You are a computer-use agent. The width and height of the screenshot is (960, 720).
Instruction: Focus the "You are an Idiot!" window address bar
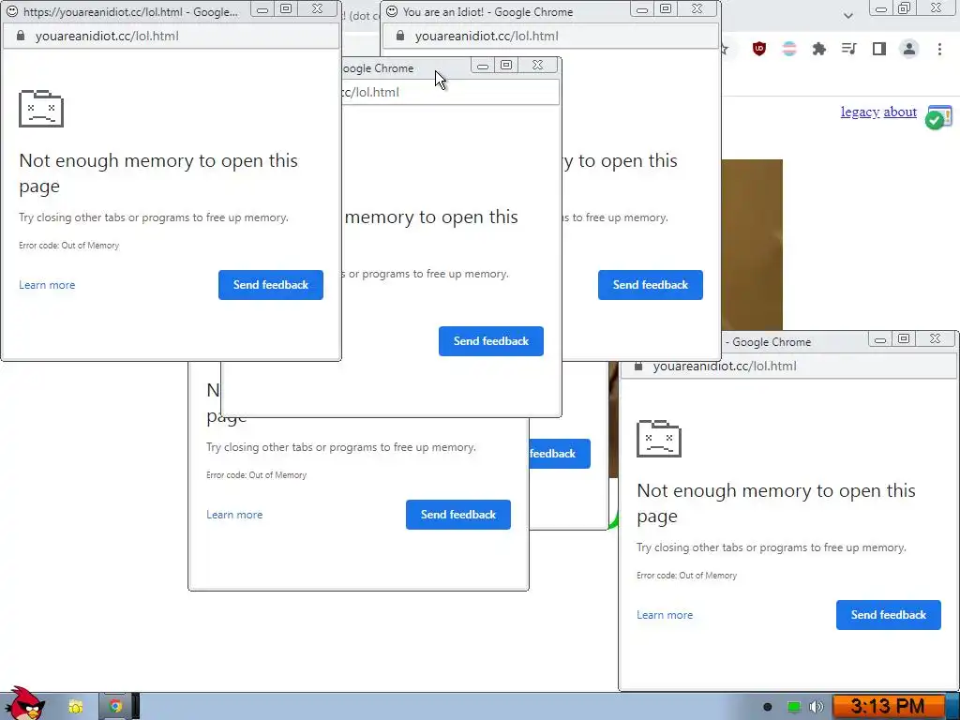click(487, 37)
